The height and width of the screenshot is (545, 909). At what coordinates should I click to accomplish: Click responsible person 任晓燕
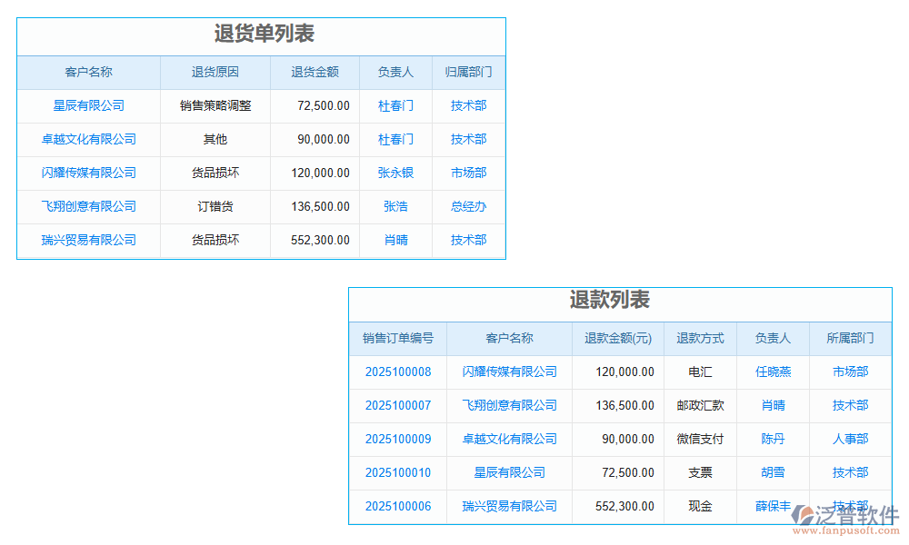(x=772, y=372)
